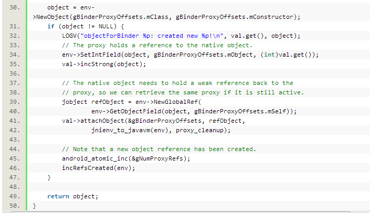Click line number 39 in the gutter
Image resolution: width=381 pixels, height=213 pixels.
pos(14,102)
